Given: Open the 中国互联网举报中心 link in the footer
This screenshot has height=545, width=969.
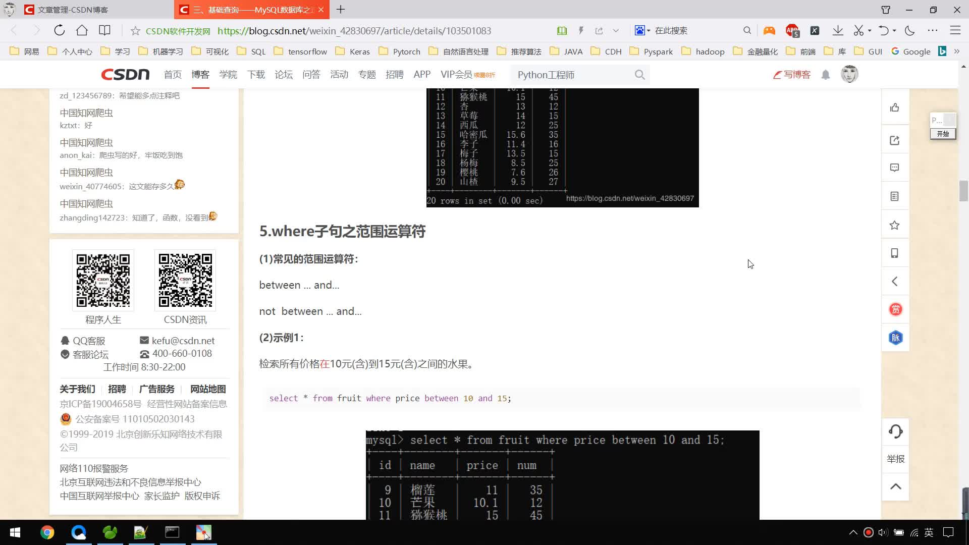Looking at the screenshot, I should [x=99, y=496].
